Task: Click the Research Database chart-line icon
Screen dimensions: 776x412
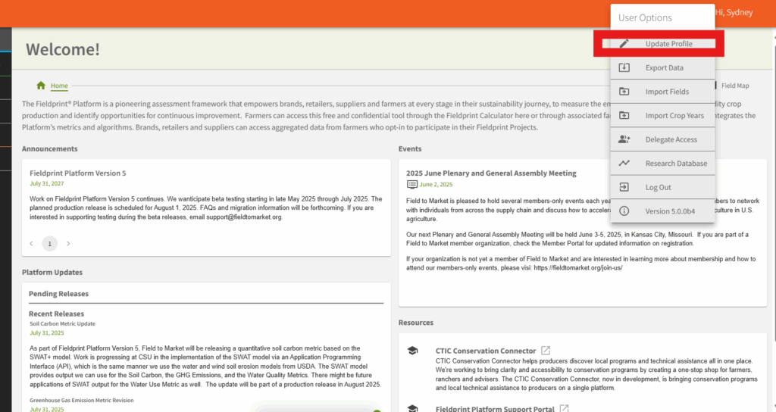Action: [624, 163]
